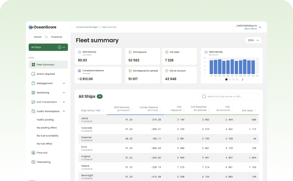Click the OceanScore logo
Image resolution: width=293 pixels, height=181 pixels.
[x=43, y=27]
